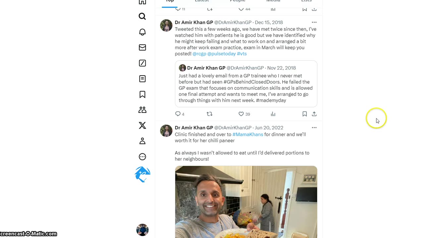Click the #MamaKhans hashtag link

pos(248,135)
